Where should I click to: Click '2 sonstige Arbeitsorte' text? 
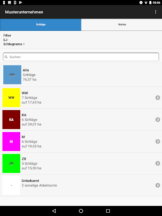tap(39, 185)
